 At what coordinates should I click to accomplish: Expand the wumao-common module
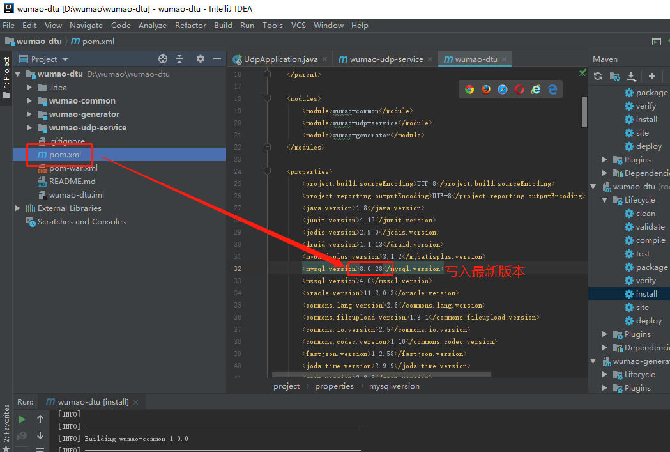pyautogui.click(x=29, y=101)
